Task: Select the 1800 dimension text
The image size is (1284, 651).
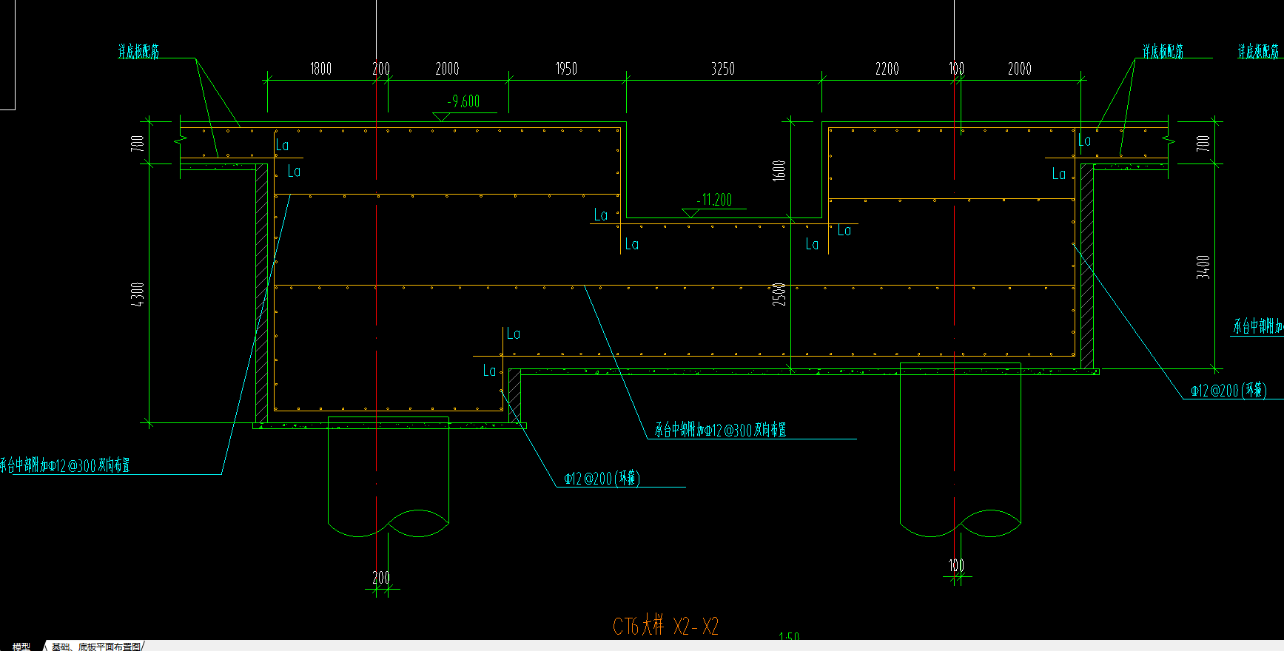Action: 320,69
